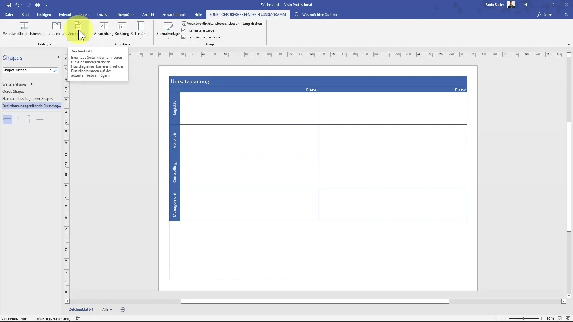
Task: Select the Logistik swimlane header
Action: 175,108
